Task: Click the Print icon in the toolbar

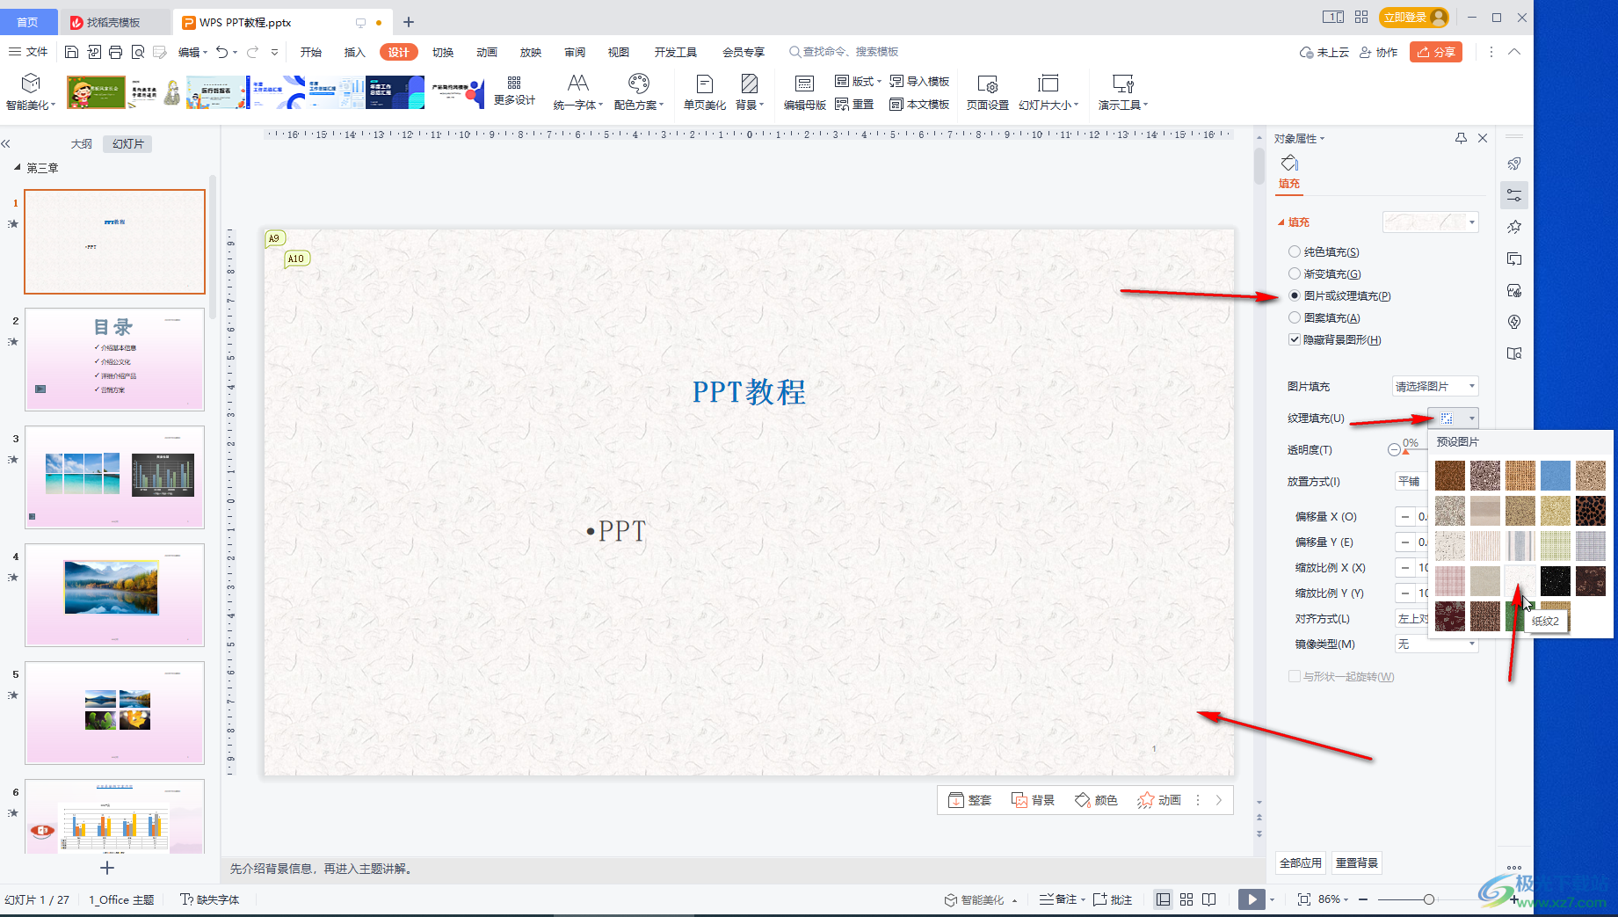Action: click(x=115, y=53)
